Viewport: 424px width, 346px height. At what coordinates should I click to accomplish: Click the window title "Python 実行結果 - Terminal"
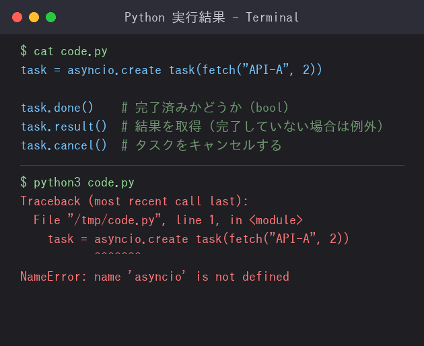(x=212, y=18)
